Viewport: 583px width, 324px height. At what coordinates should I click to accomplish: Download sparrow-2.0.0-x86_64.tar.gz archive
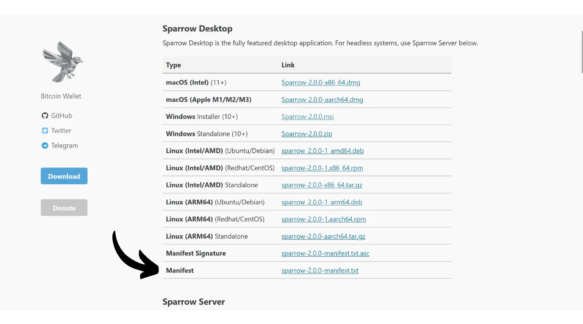coord(322,185)
